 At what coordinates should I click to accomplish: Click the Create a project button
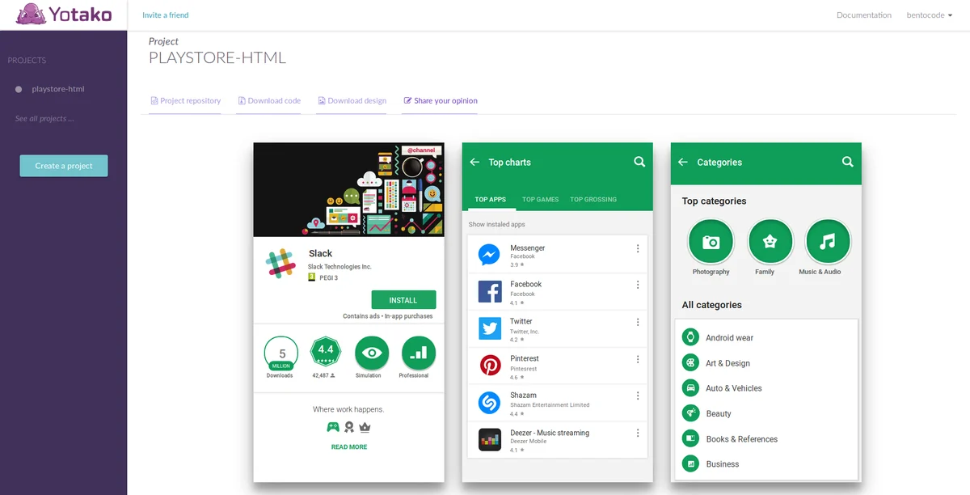pos(64,166)
